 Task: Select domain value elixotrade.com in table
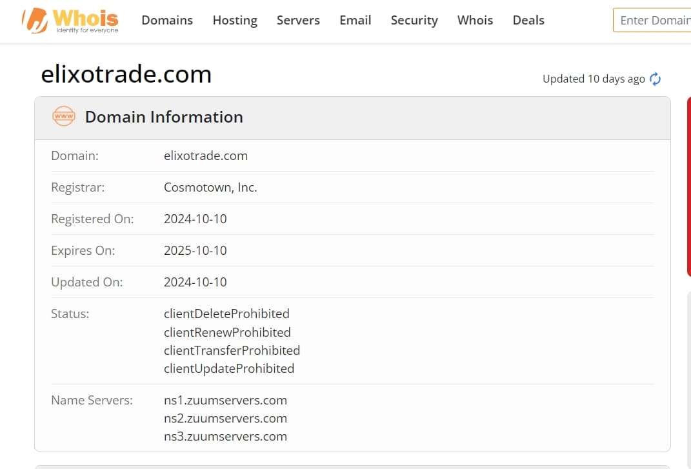point(206,155)
